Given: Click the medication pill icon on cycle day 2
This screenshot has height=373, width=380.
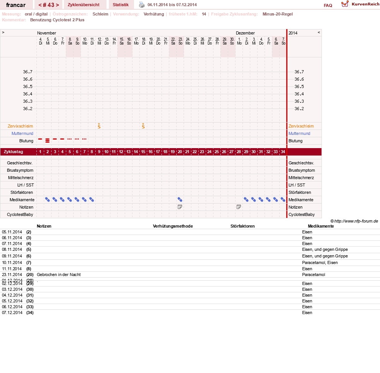Looking at the screenshot, I should click(48, 200).
